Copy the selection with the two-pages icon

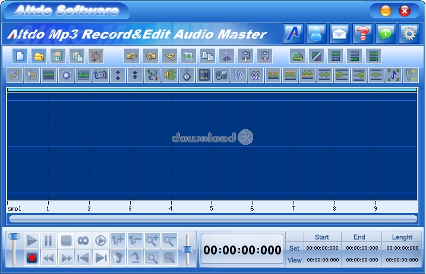click(207, 56)
